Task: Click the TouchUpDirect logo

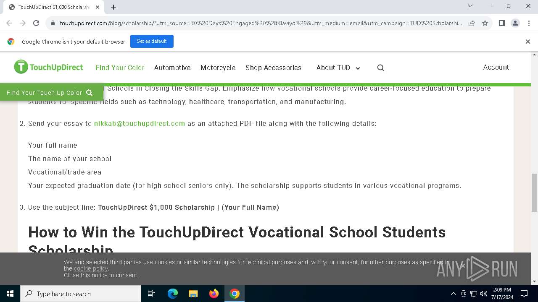Action: point(49,67)
